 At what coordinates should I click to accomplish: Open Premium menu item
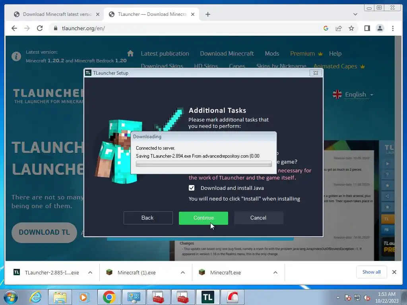306,54
